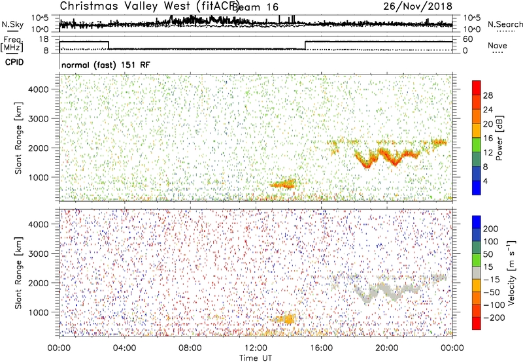Click the 16:00 time tick label
This screenshot has height=362, width=523.
click(x=321, y=348)
